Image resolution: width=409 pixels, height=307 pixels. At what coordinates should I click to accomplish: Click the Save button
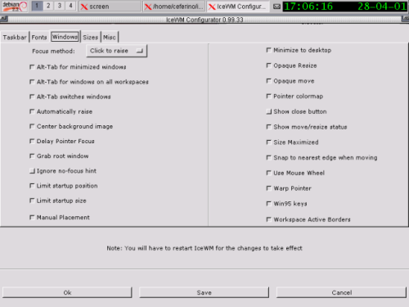[204, 292]
